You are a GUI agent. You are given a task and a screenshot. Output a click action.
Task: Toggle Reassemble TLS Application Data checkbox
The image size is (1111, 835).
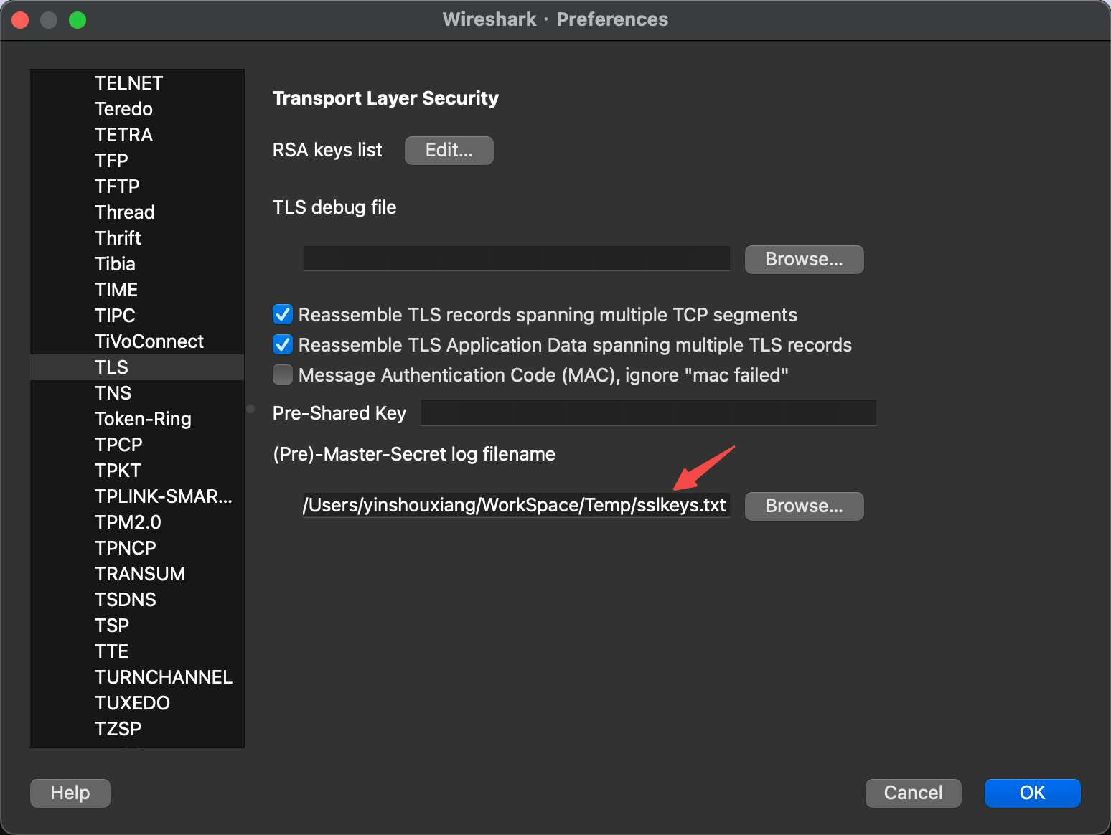tap(283, 345)
